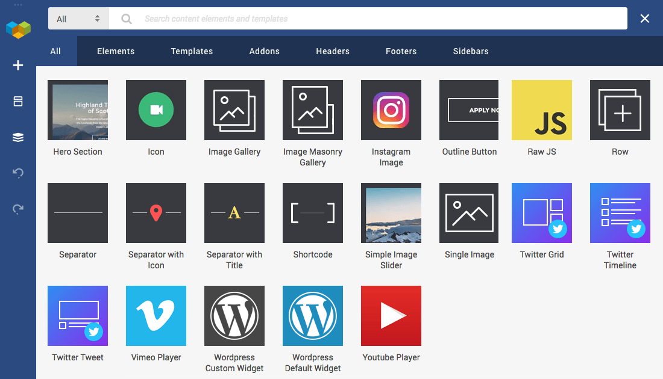Add the Simple Image Slider element
Image resolution: width=663 pixels, height=379 pixels.
click(x=391, y=213)
